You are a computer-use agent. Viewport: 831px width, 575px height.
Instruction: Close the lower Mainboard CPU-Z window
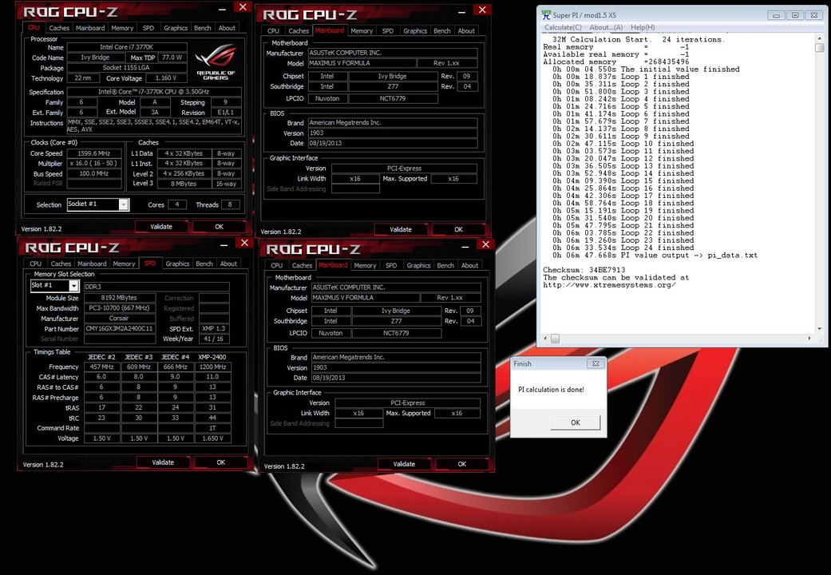tap(485, 244)
